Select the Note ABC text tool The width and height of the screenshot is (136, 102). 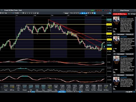(56, 88)
